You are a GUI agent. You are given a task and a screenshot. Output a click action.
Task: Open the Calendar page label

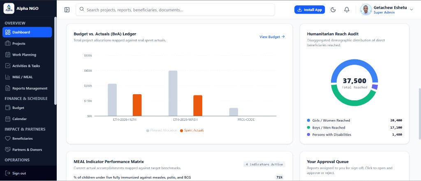[x=19, y=119]
